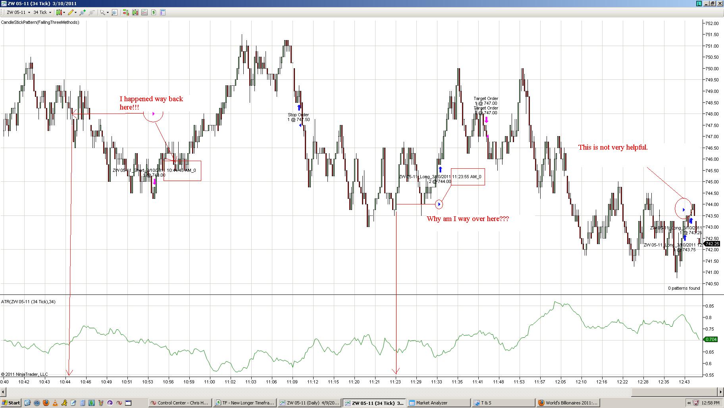Launch the purple swirl icon in quick launch
724x408 pixels.
(x=110, y=403)
